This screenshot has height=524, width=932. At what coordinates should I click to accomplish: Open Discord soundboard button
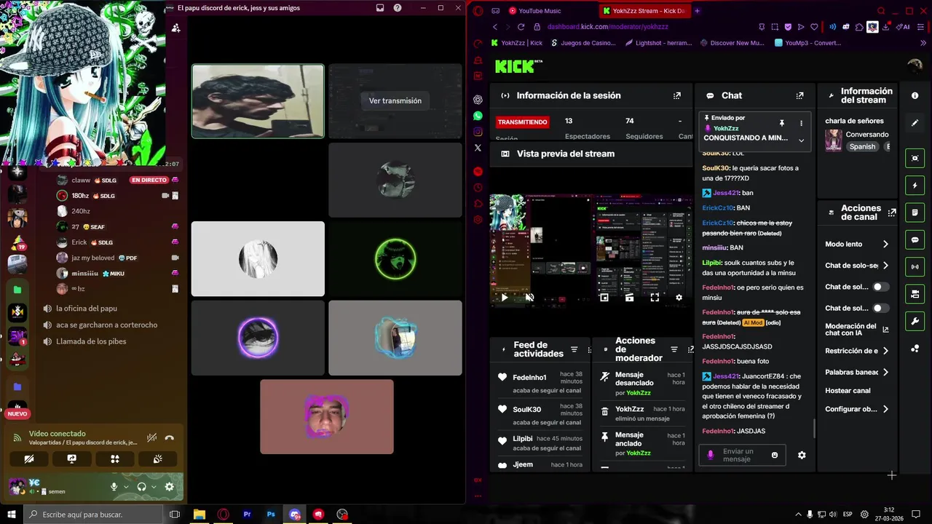[157, 459]
